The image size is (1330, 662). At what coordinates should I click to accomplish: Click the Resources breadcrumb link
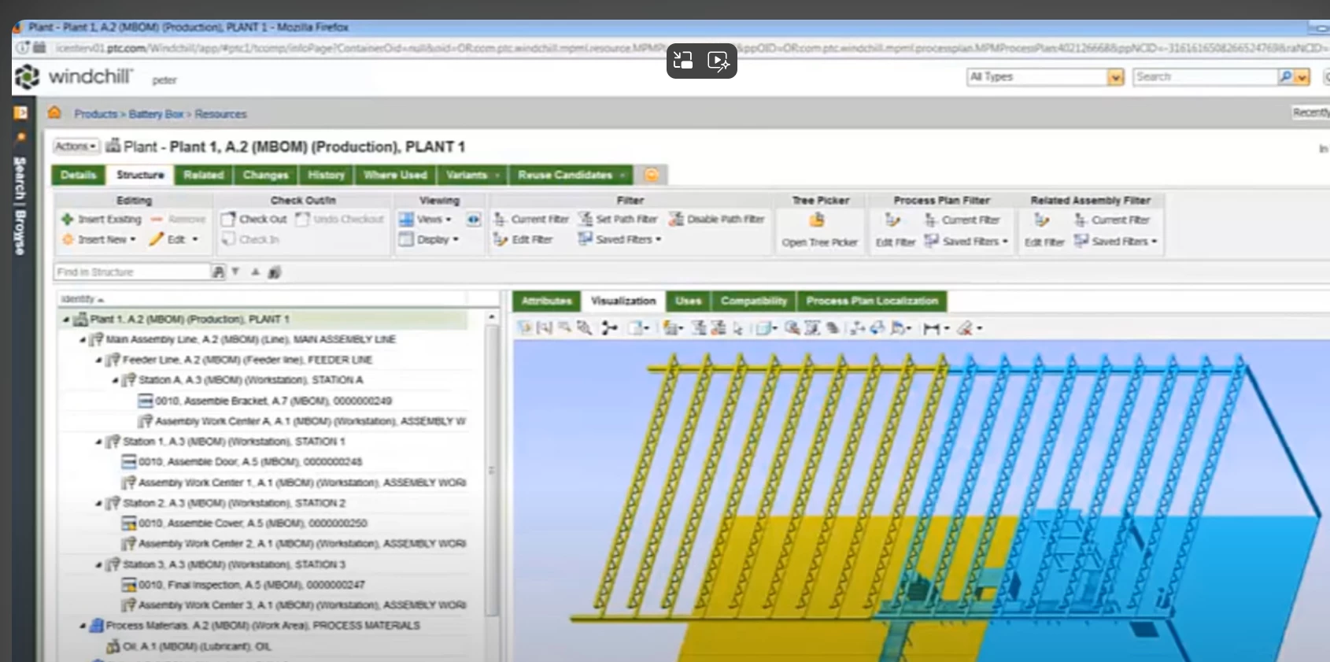220,114
